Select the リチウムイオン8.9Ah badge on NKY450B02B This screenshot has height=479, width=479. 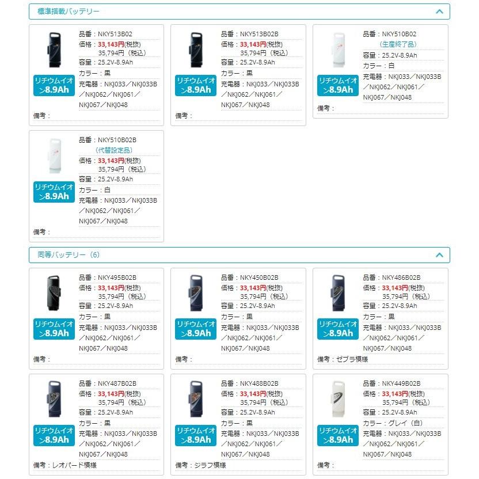click(196, 329)
